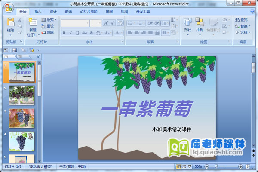Click the Find binoculars icon
This screenshot has width=258, height=172.
[237, 20]
